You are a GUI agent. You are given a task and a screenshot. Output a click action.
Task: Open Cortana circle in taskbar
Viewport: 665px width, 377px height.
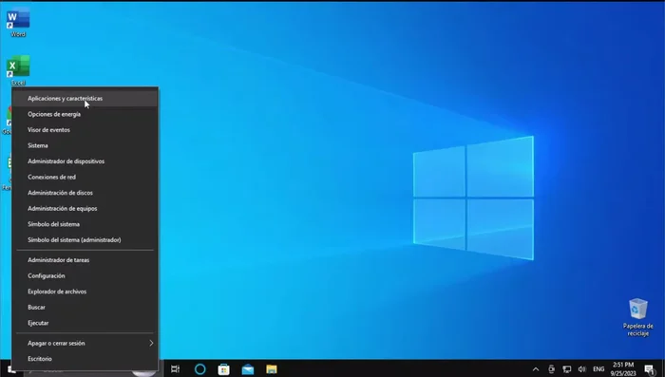pos(199,369)
